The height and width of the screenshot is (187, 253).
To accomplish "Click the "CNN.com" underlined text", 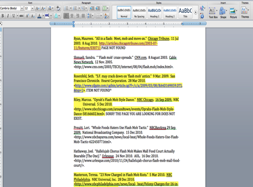I will pyautogui.click(x=140, y=57).
